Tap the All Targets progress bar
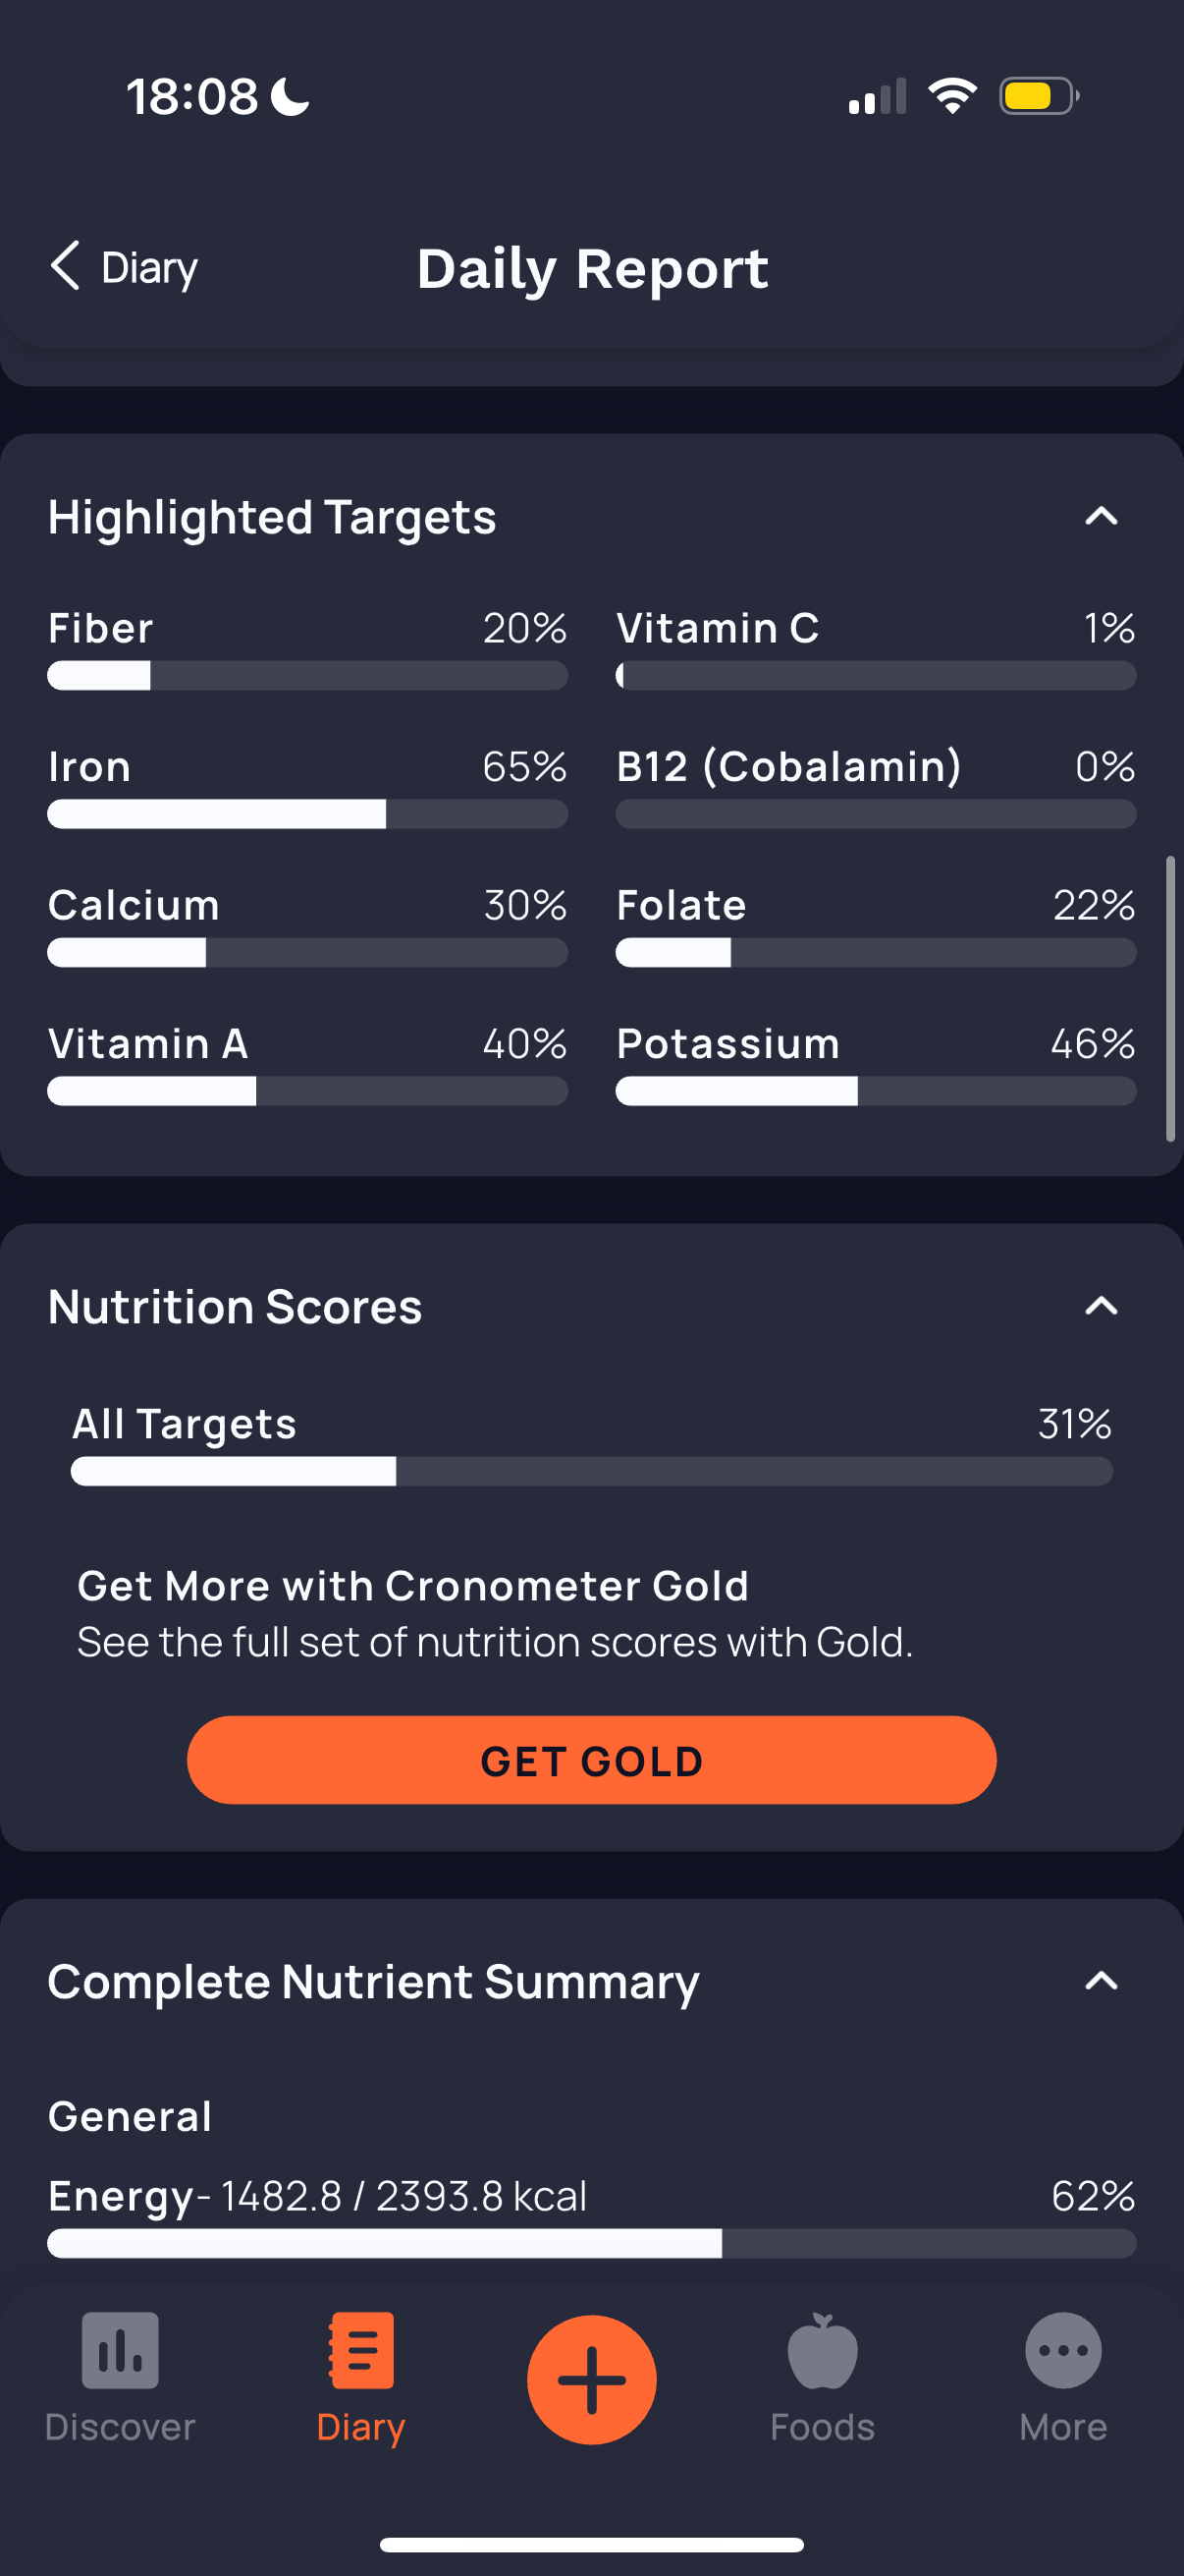Image resolution: width=1184 pixels, height=2576 pixels. pos(591,1471)
